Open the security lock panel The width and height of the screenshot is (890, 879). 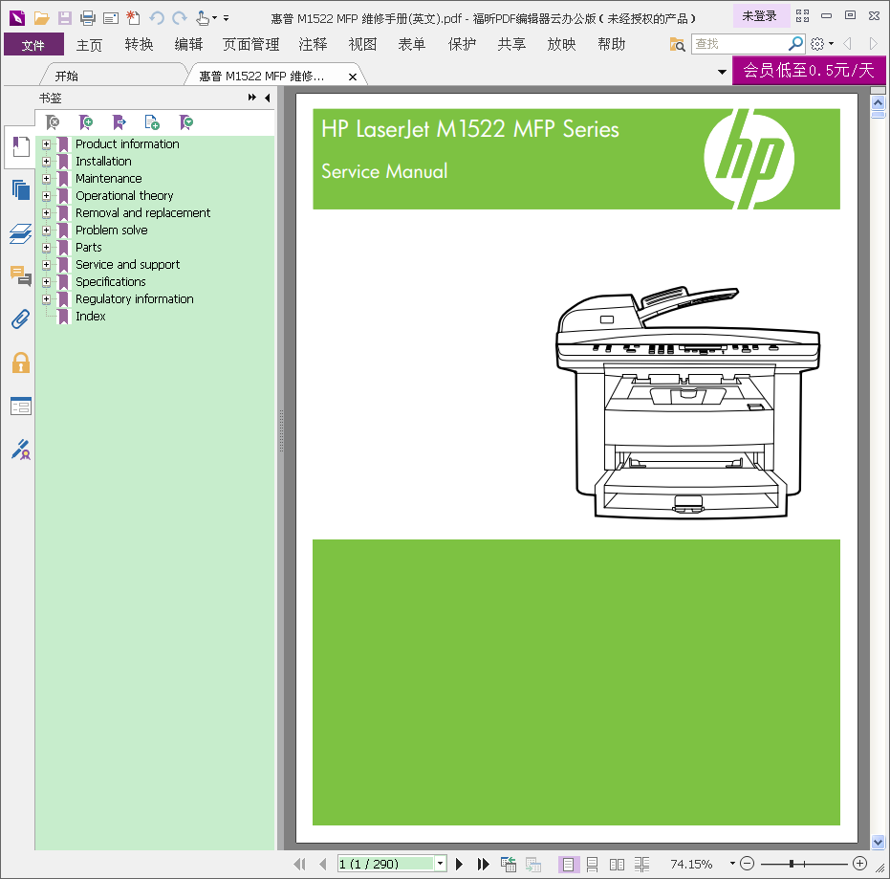coord(21,363)
